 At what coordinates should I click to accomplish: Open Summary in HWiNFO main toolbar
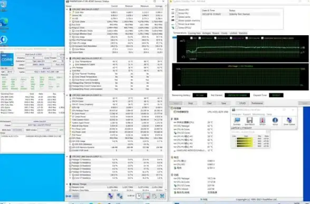[237, 121]
